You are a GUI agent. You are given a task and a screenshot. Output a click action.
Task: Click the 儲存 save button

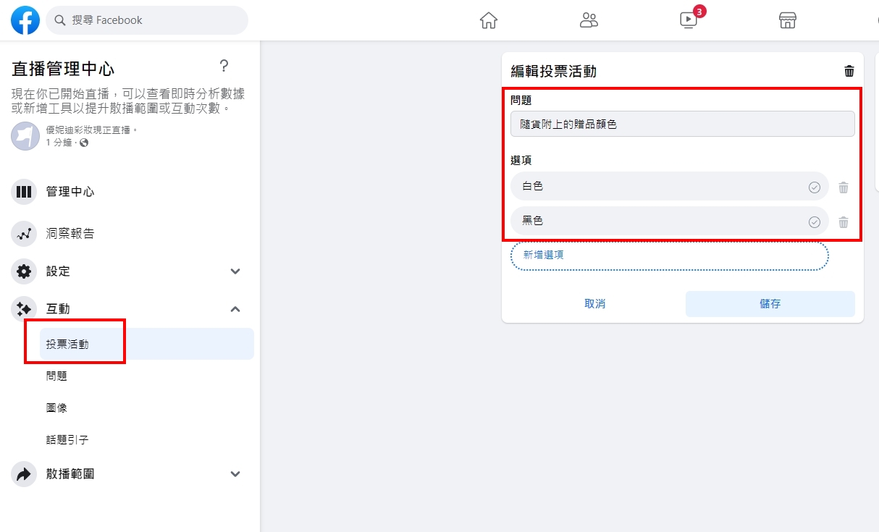(x=770, y=304)
